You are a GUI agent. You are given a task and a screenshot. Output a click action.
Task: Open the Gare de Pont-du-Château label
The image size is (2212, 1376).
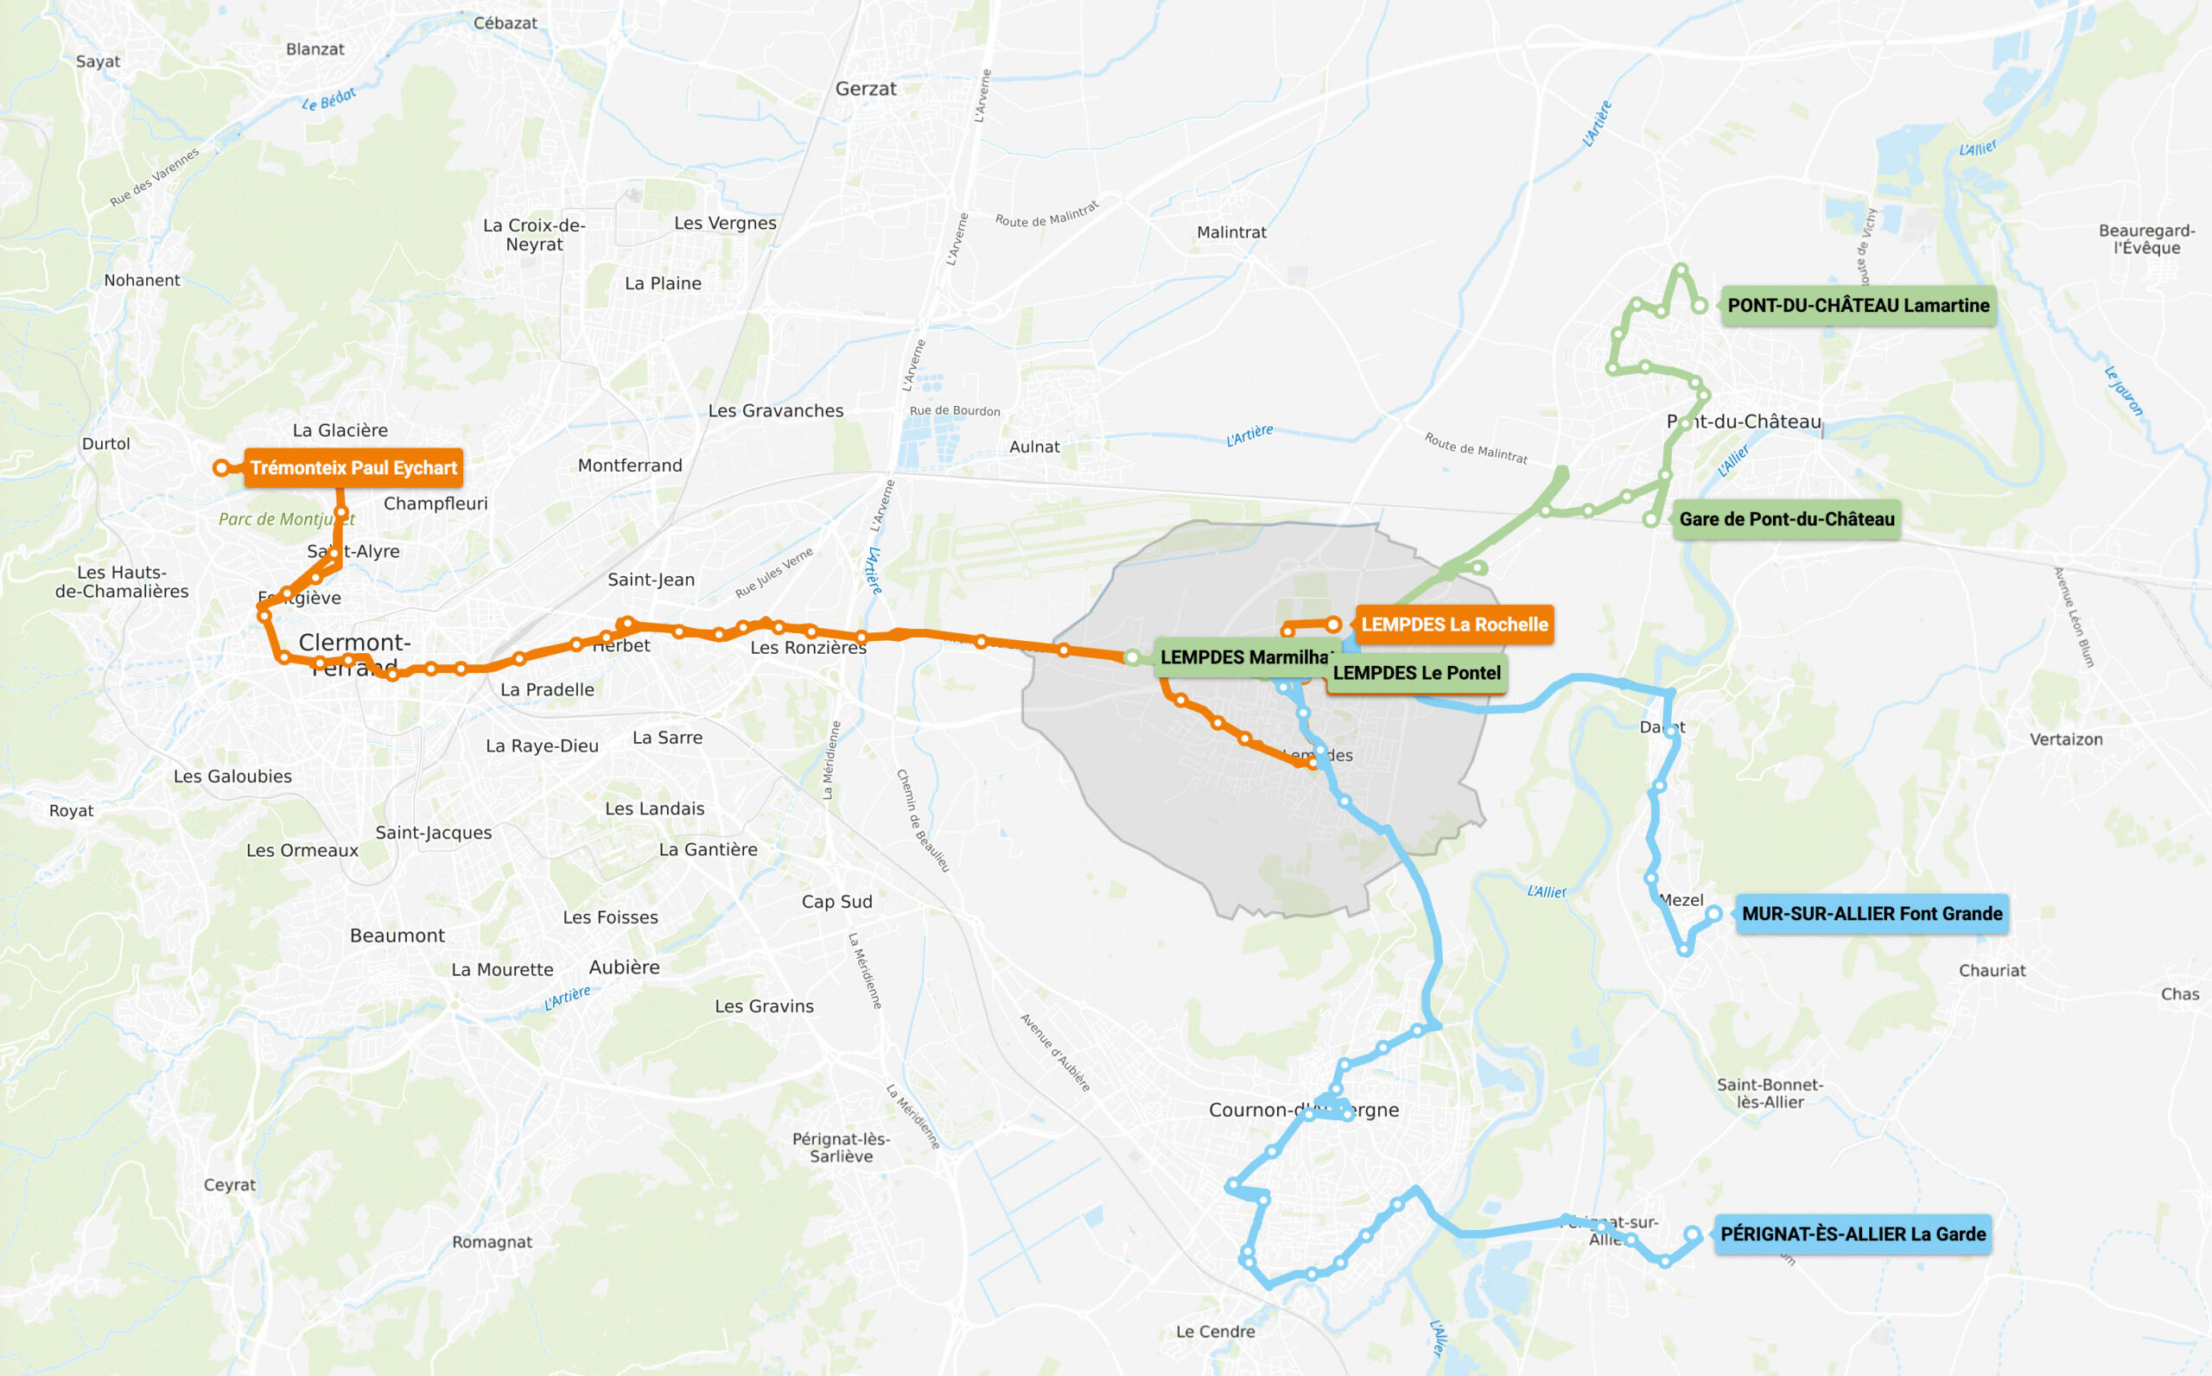point(1786,520)
